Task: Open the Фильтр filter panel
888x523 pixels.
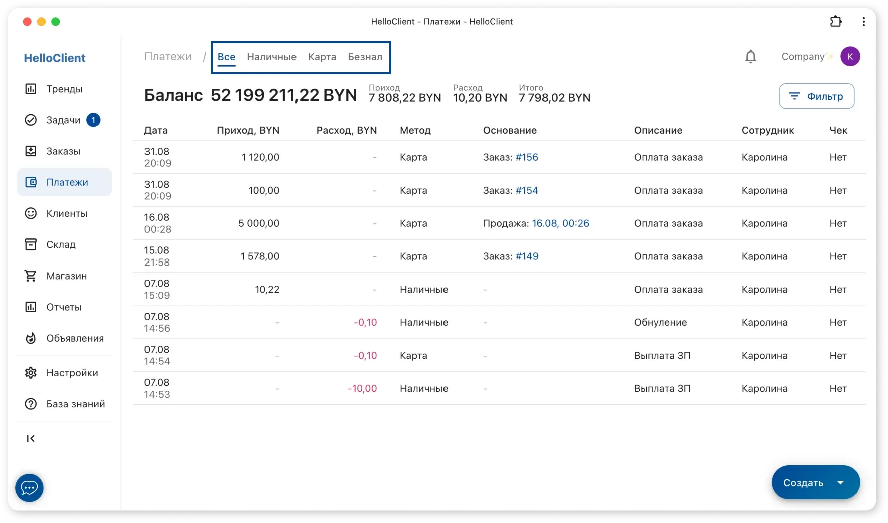Action: pyautogui.click(x=816, y=96)
